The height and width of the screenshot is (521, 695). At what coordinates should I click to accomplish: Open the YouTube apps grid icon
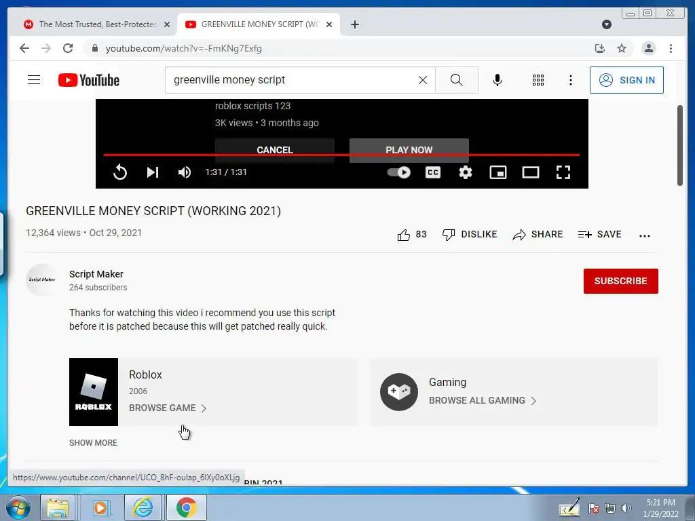point(538,80)
